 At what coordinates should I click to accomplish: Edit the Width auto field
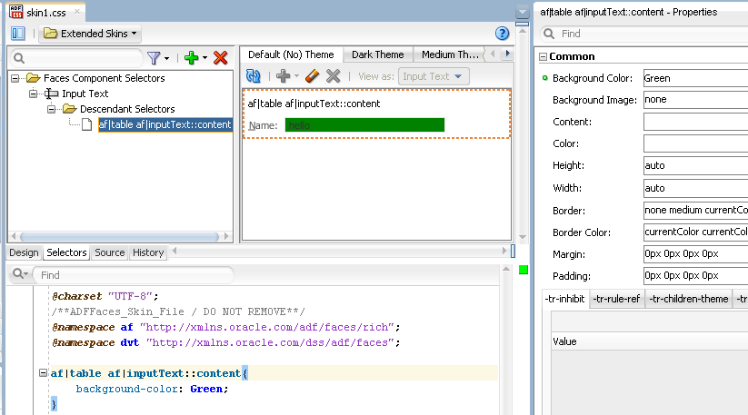(x=695, y=188)
